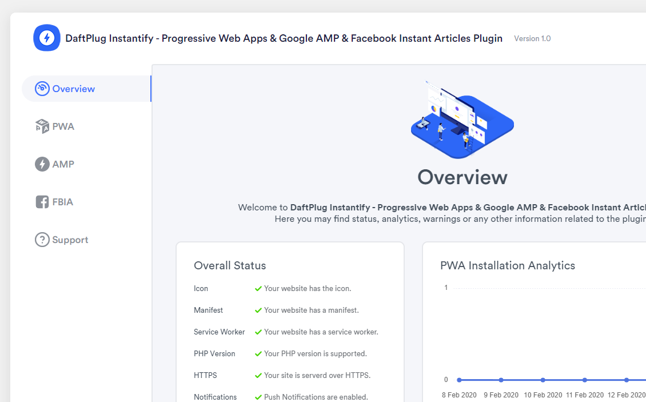
Task: Click the chart data point for 12 Feb 2020
Action: pyautogui.click(x=626, y=380)
